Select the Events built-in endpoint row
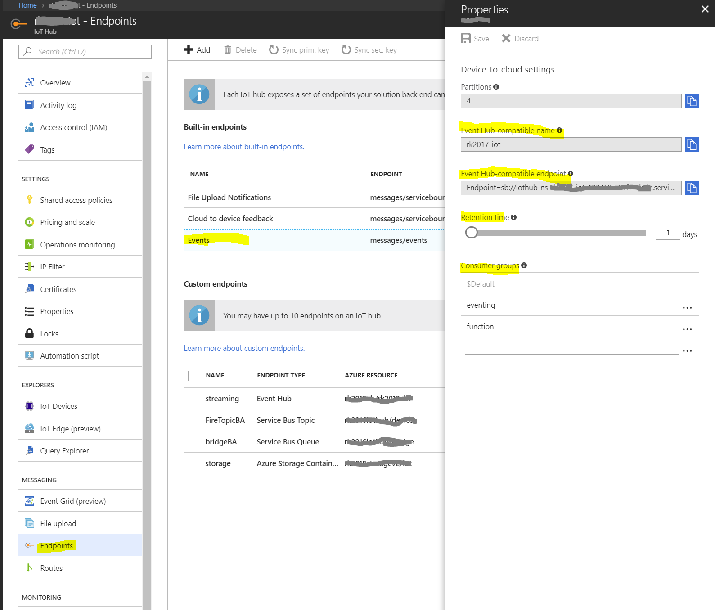Viewport: 715px width, 610px height. tap(314, 240)
